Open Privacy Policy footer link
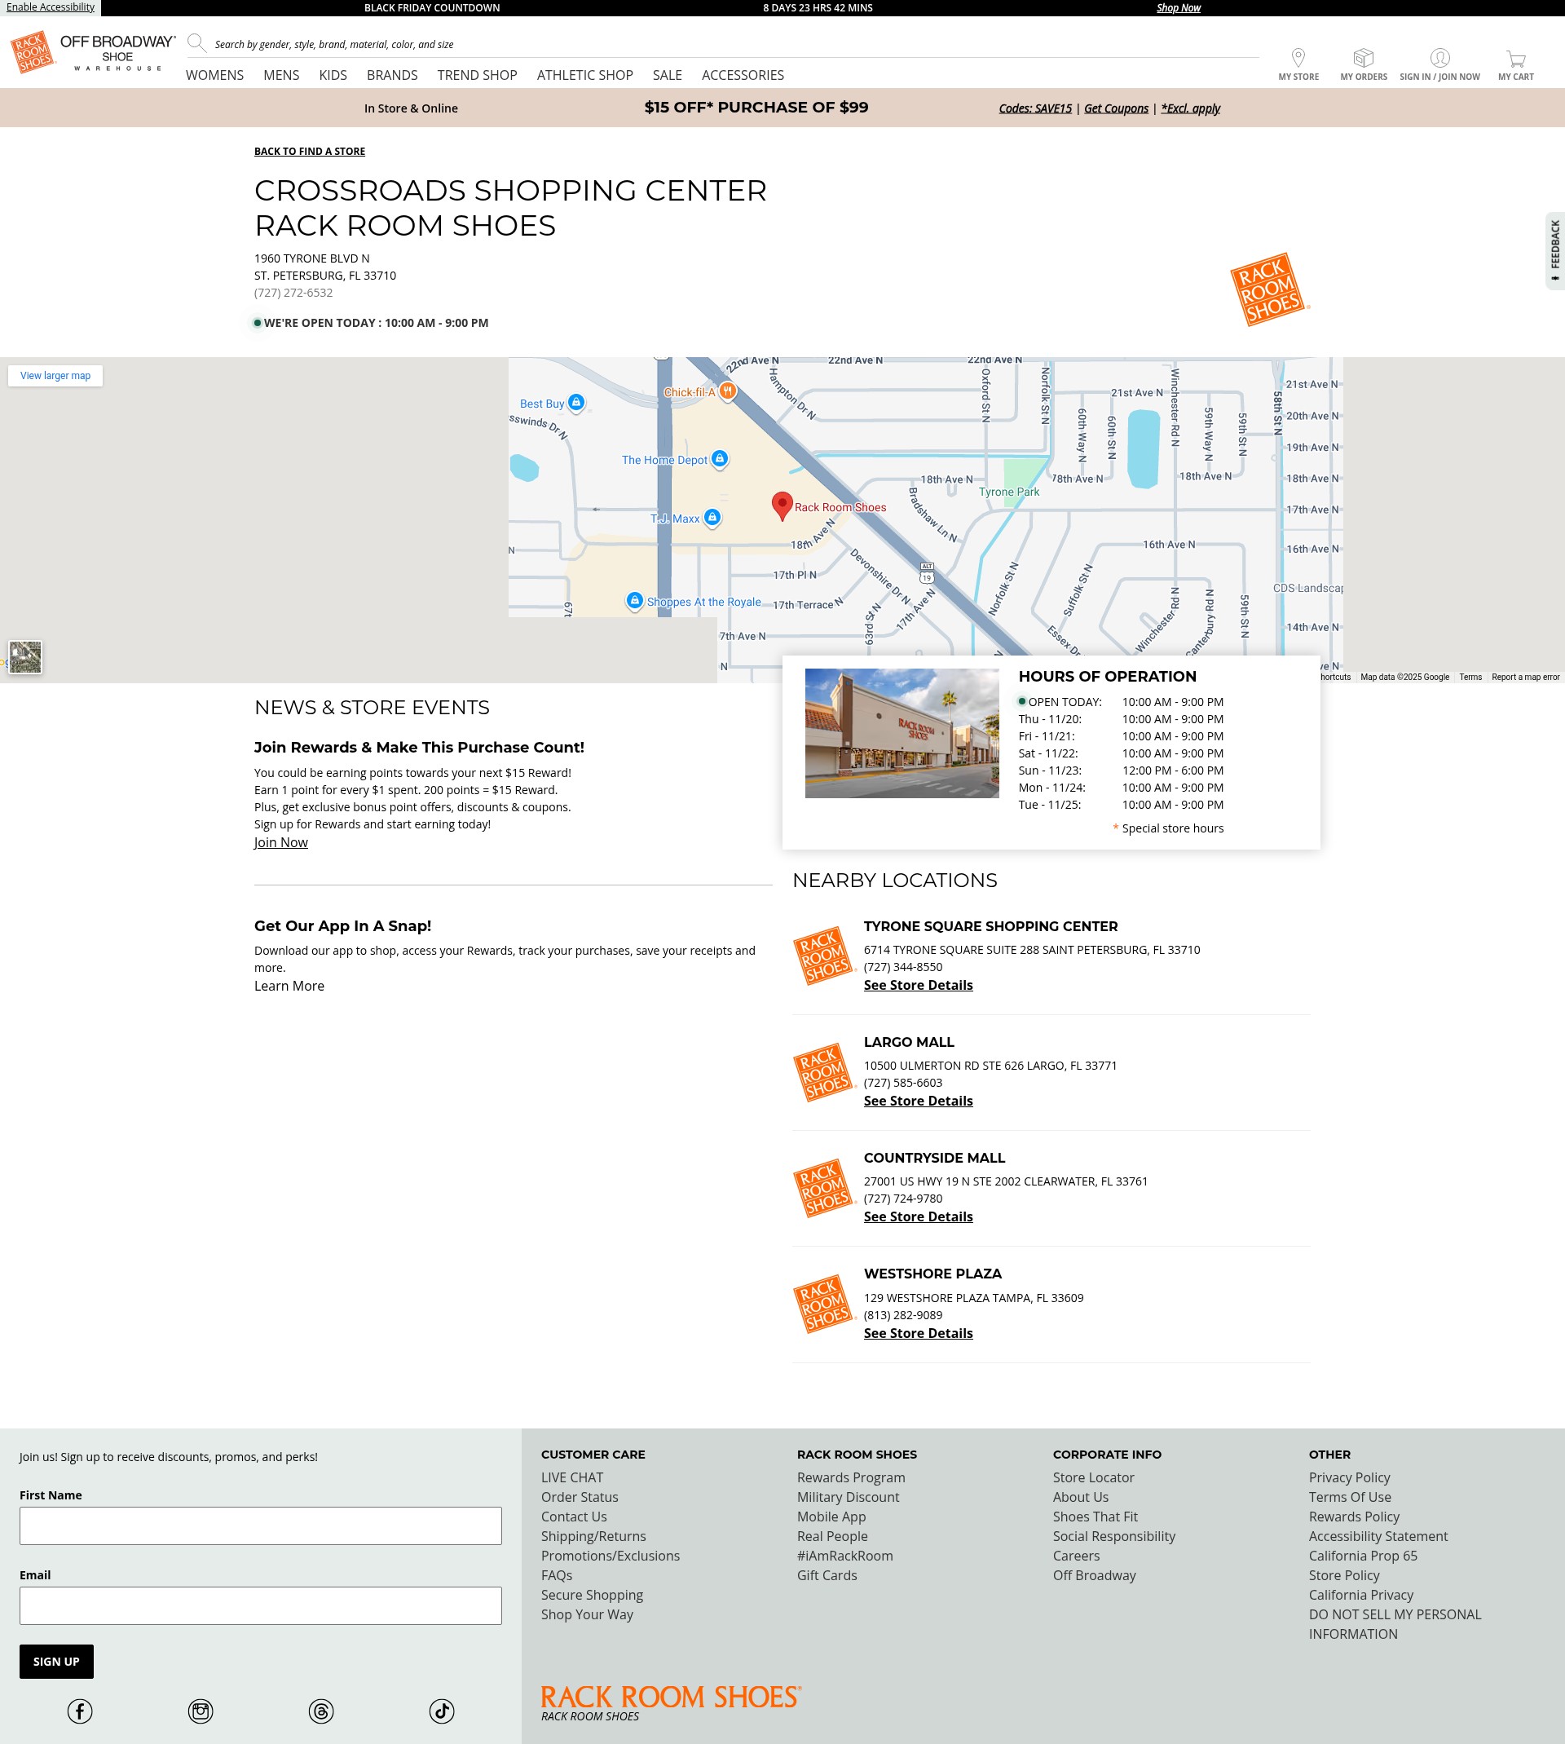This screenshot has height=1744, width=1565. click(x=1349, y=1477)
